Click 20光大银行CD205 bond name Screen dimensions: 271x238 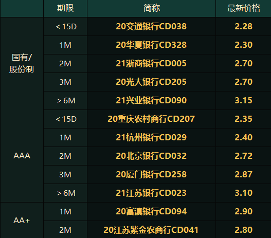point(151,82)
